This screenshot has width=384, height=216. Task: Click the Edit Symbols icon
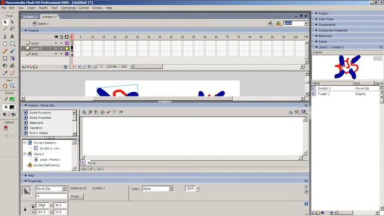(278, 23)
